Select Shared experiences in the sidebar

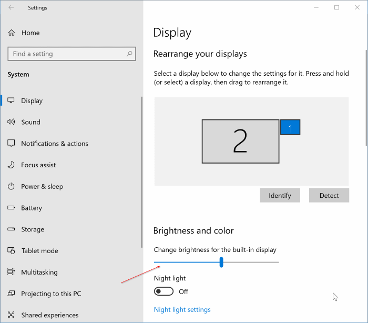(x=49, y=315)
